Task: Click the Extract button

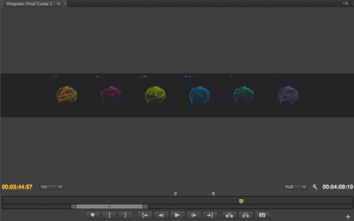Action: tap(246, 215)
